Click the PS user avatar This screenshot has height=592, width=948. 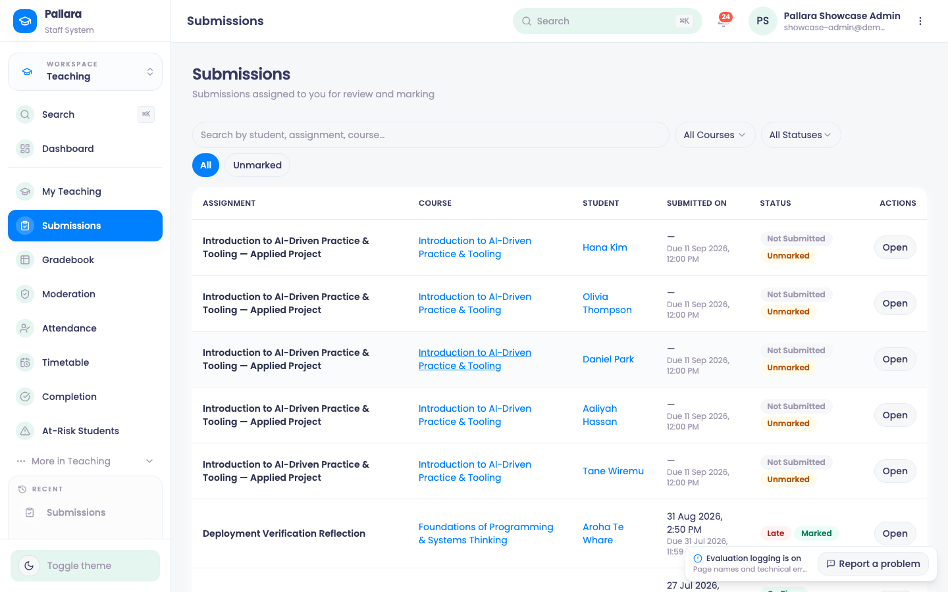point(762,21)
